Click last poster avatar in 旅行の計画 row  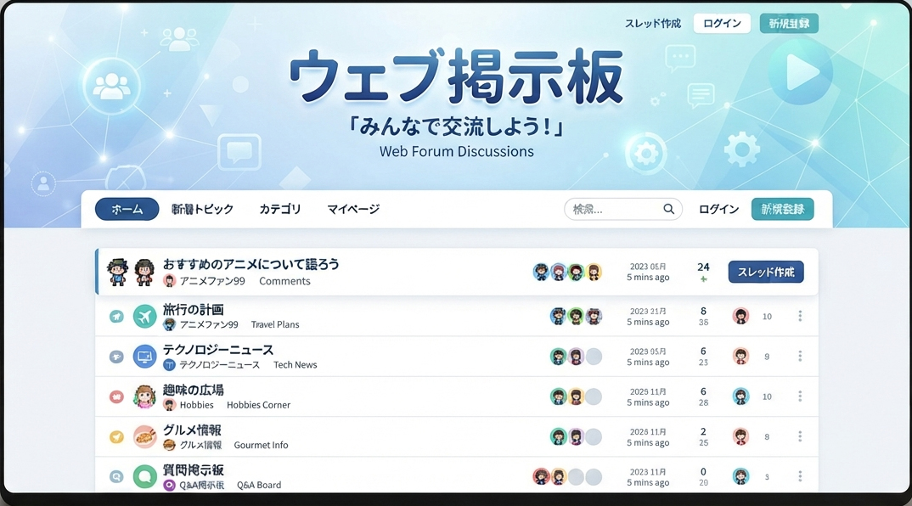click(740, 316)
